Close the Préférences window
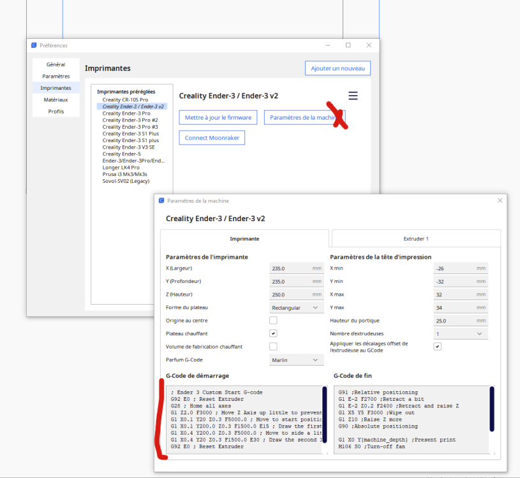The width and height of the screenshot is (520, 478). click(369, 45)
